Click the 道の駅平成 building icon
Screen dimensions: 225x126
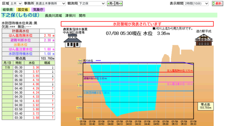[204, 40]
